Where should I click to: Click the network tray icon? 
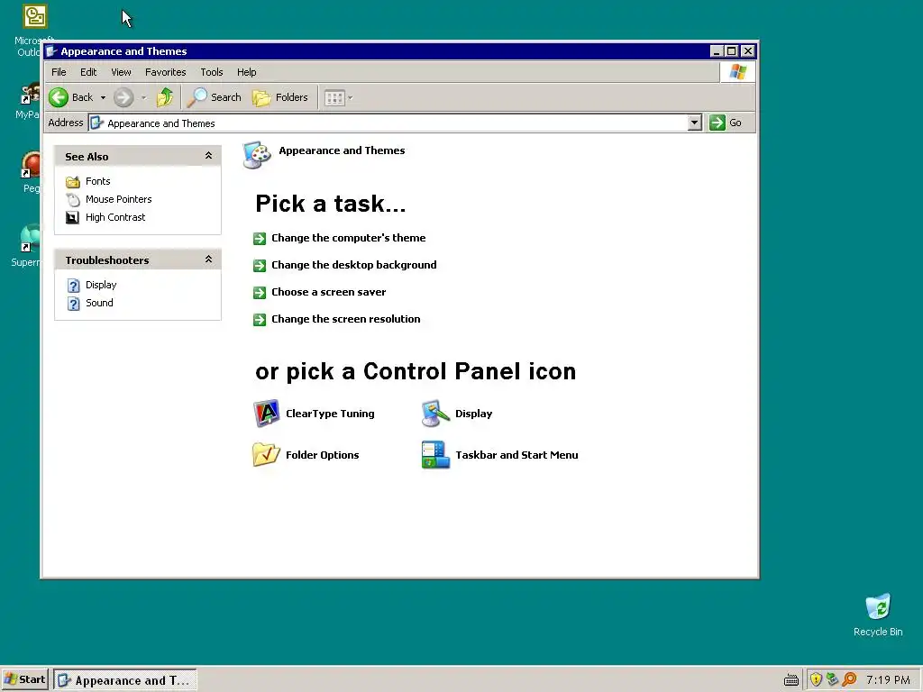pos(832,679)
